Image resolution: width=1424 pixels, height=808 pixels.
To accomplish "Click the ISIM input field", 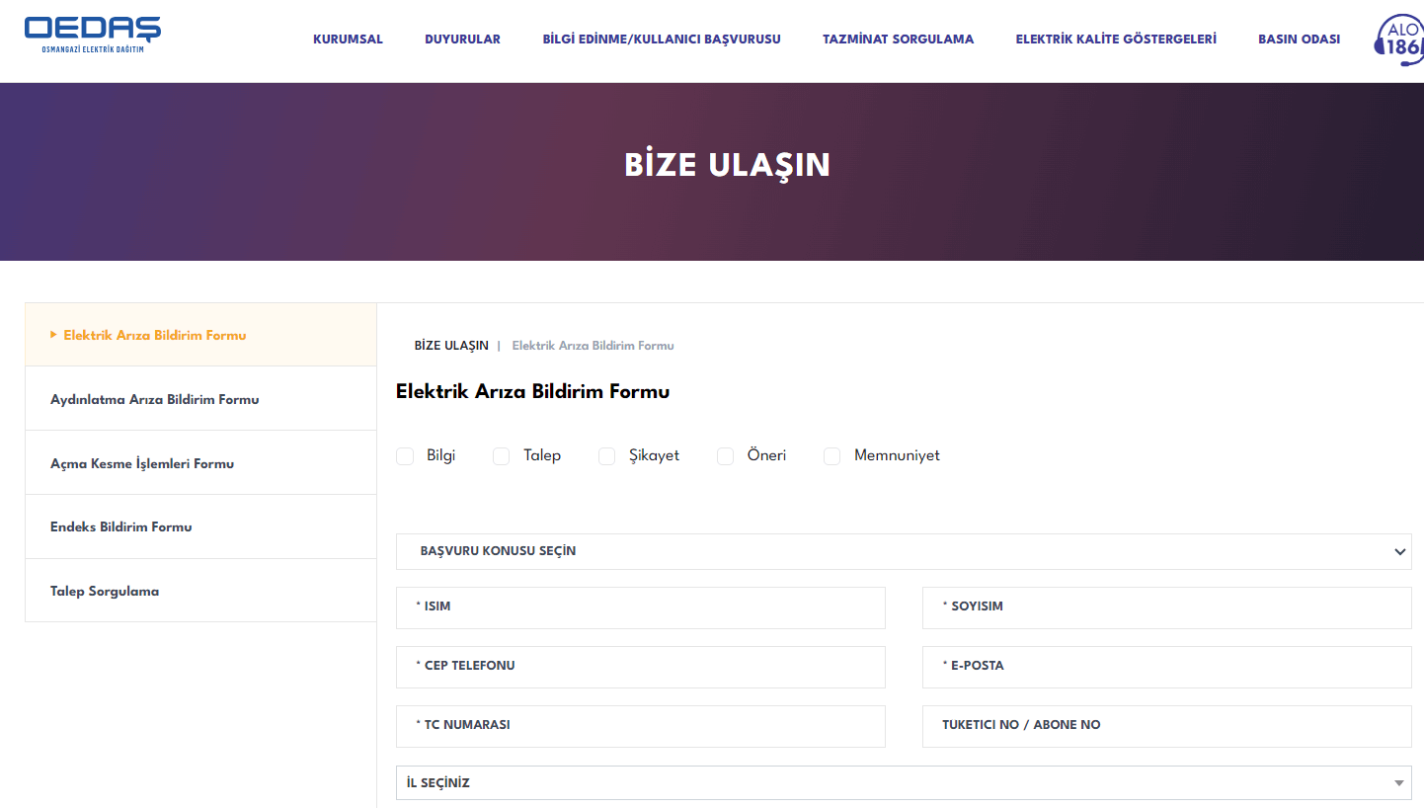I will point(640,607).
